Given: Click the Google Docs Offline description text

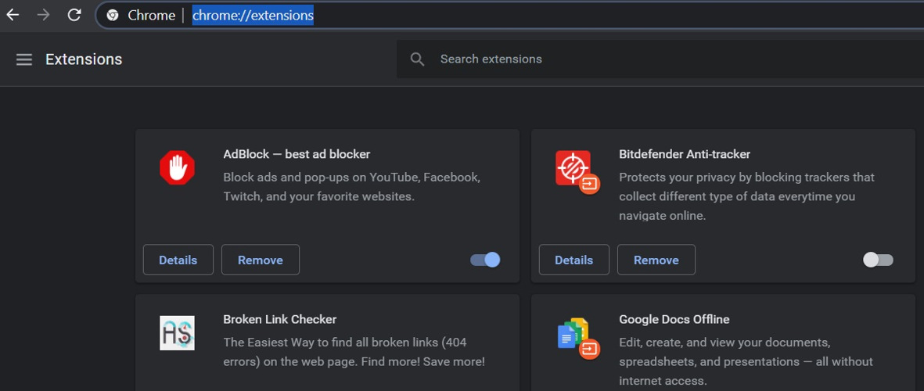Looking at the screenshot, I should pyautogui.click(x=746, y=361).
